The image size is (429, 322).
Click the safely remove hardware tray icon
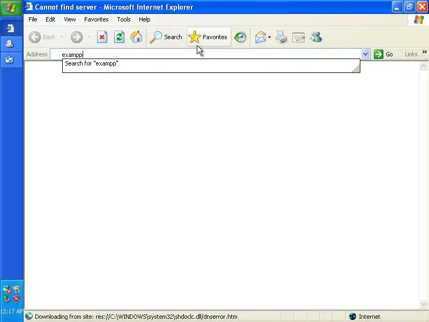tap(6, 299)
